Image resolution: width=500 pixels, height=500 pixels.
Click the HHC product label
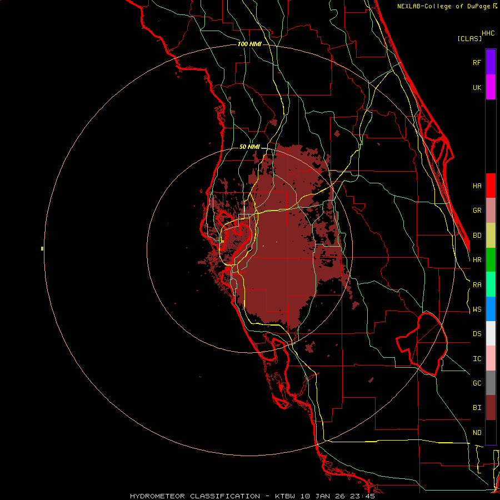click(488, 33)
